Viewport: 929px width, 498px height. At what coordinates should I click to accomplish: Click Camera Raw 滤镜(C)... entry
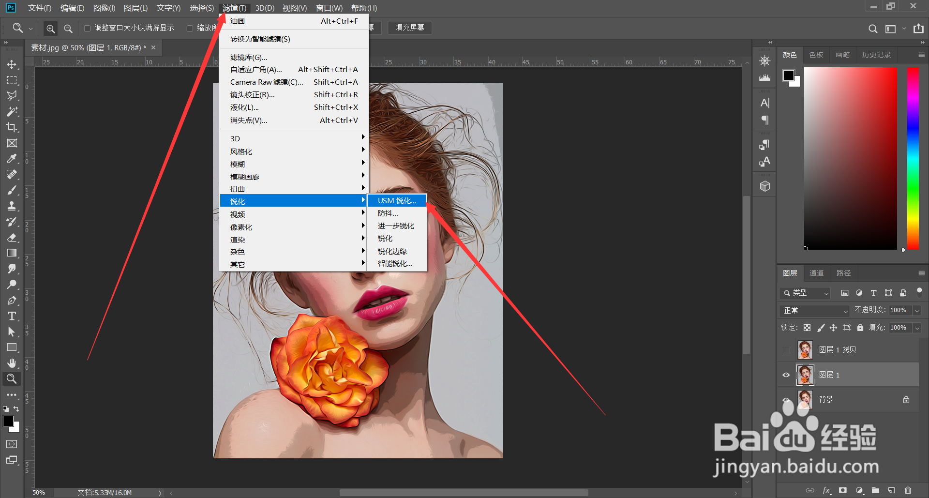[x=294, y=82]
